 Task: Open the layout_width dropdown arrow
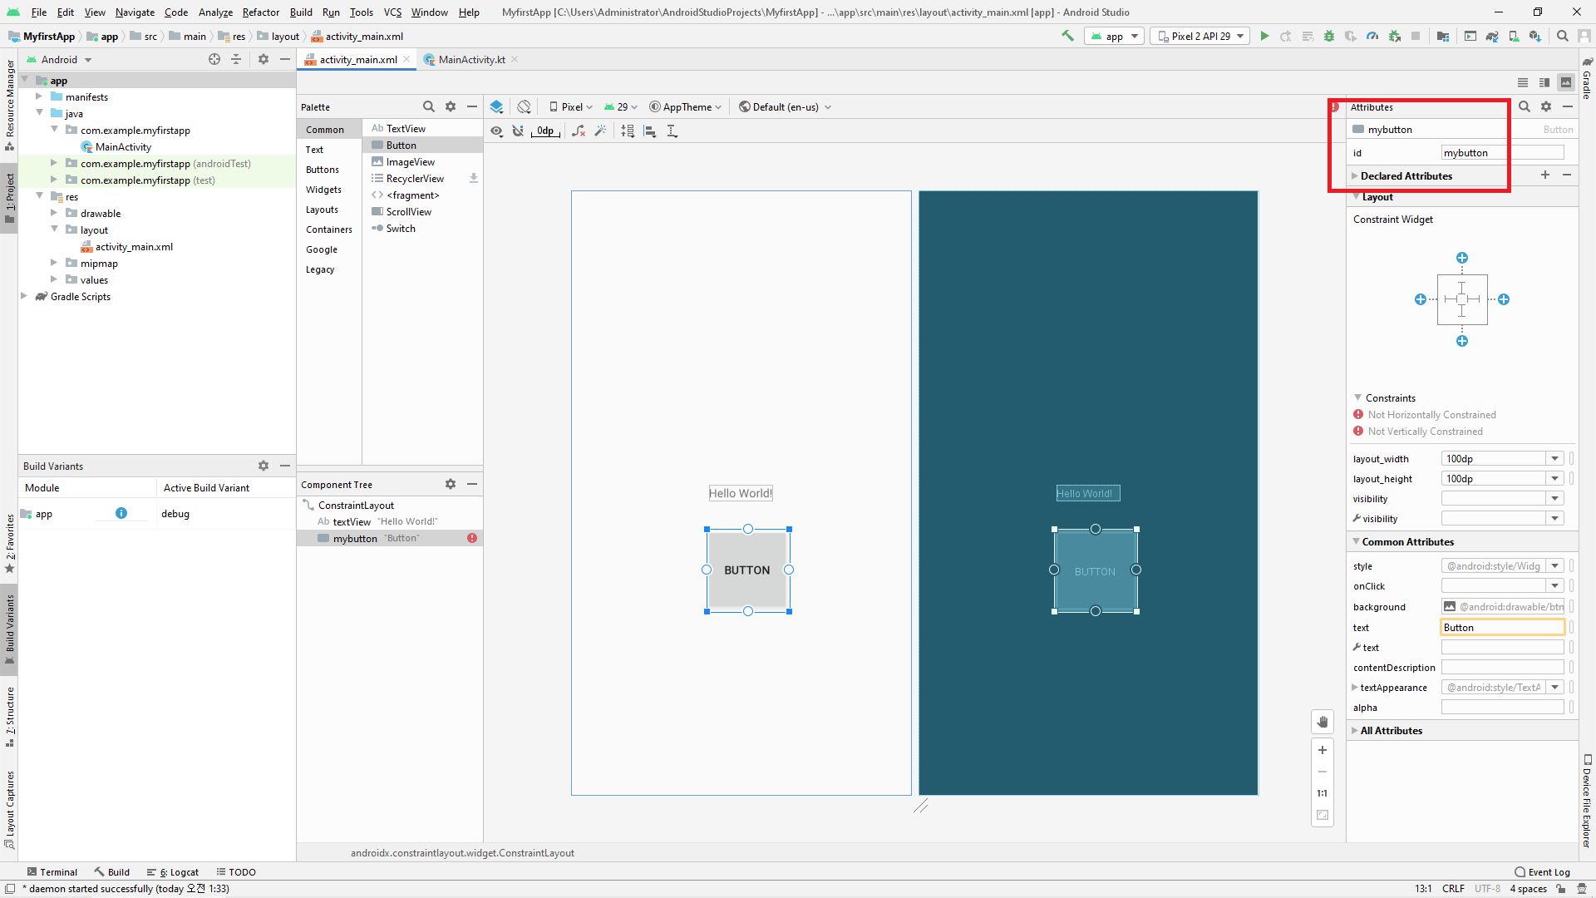[x=1554, y=458]
